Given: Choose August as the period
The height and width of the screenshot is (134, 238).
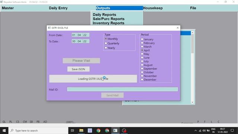Looking at the screenshot, I should [x=147, y=65].
